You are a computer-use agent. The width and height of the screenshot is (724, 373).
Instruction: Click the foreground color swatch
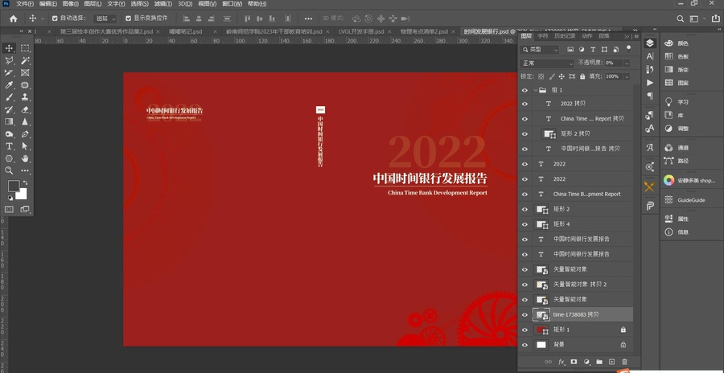[14, 186]
